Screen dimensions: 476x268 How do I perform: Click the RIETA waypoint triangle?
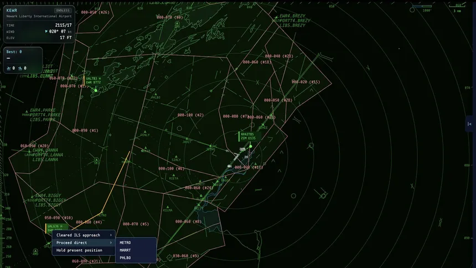(x=174, y=176)
